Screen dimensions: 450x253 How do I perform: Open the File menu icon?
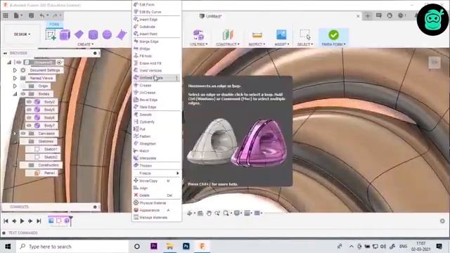pyautogui.click(x=17, y=15)
